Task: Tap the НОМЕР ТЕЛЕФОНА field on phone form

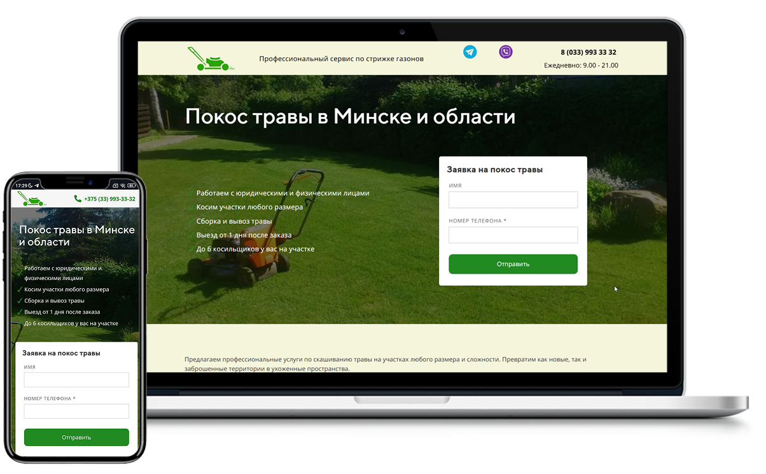Action: tap(76, 411)
